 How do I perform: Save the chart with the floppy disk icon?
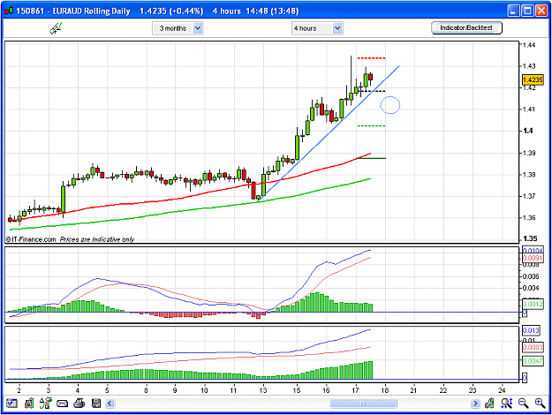pos(96,403)
